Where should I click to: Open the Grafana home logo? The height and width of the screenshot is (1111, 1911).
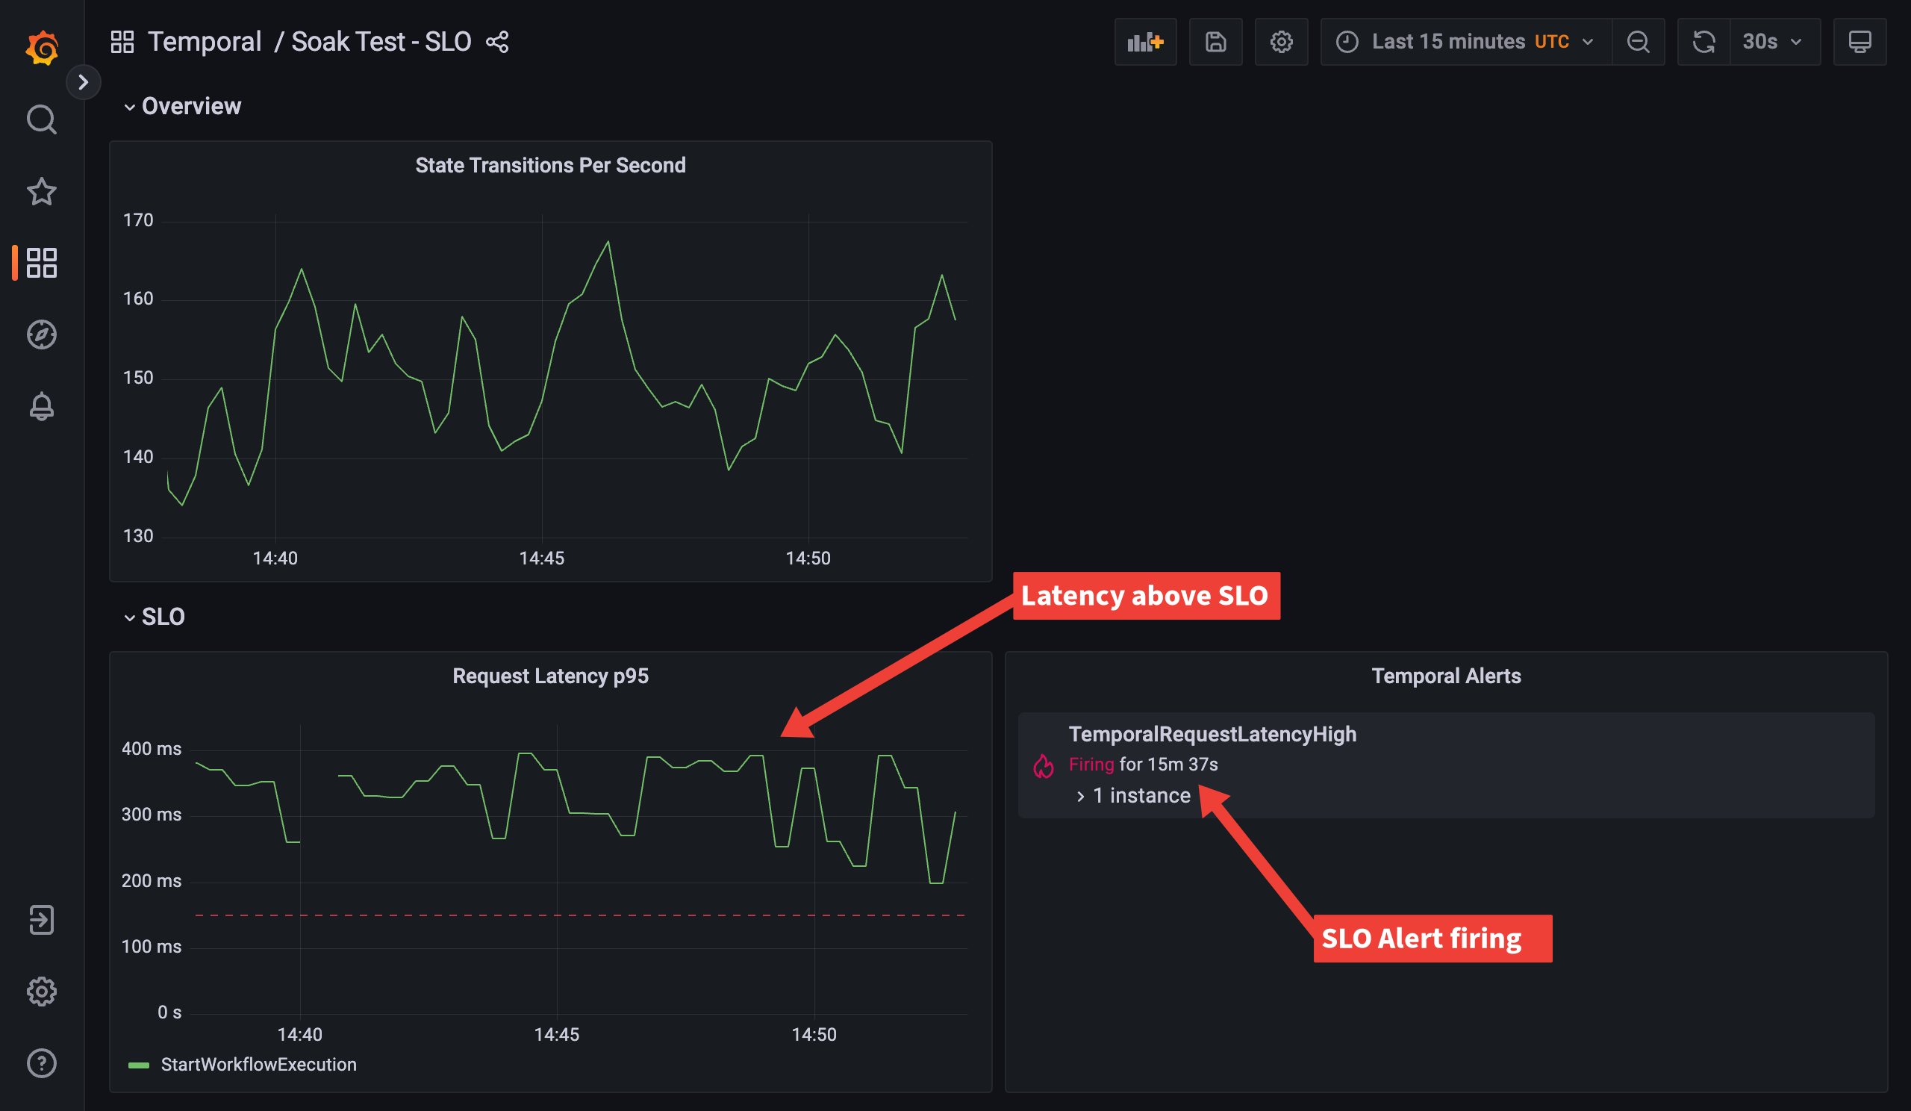(42, 48)
